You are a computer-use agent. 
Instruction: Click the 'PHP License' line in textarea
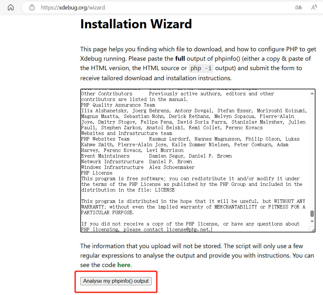pos(97,173)
